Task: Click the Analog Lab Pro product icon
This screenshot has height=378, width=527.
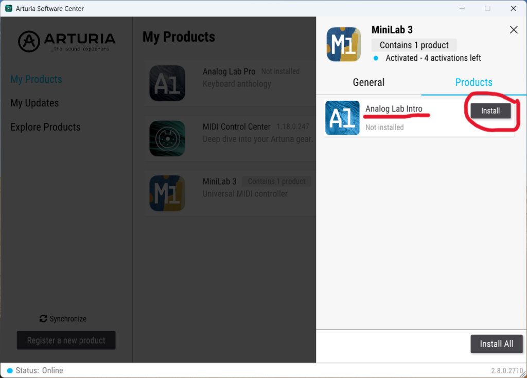Action: [x=167, y=83]
